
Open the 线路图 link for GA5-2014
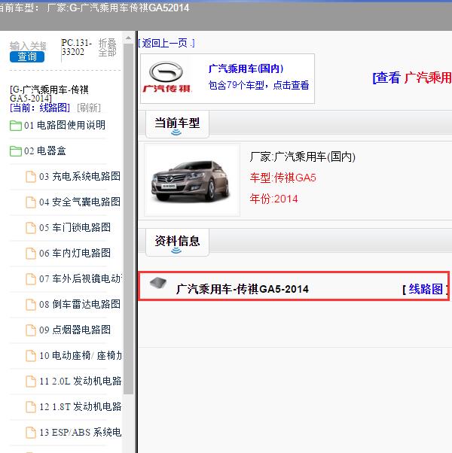pyautogui.click(x=426, y=289)
